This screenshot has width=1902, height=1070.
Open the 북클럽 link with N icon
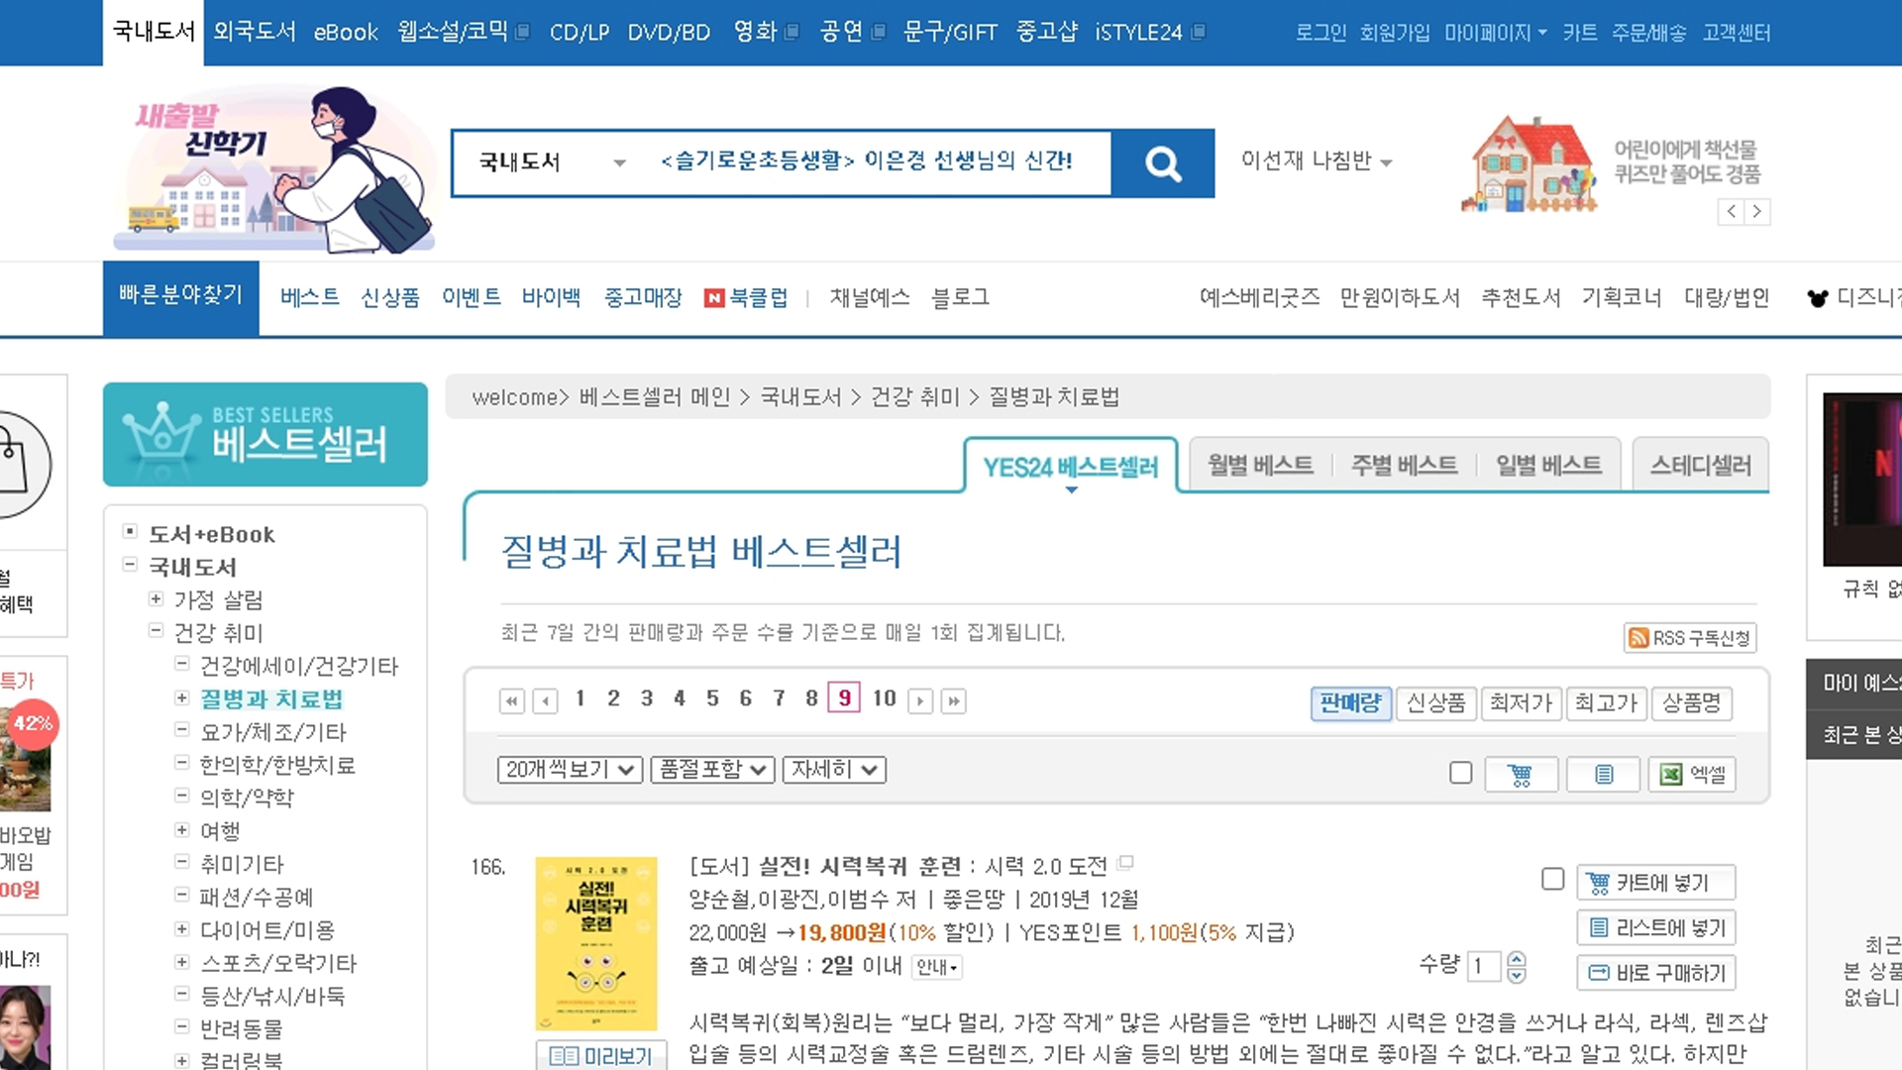click(x=746, y=297)
